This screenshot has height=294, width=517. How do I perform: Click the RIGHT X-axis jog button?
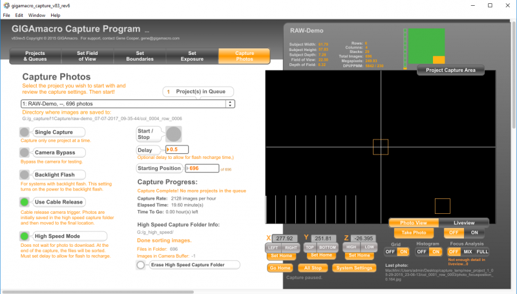(290, 247)
